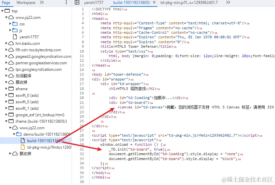Expand partner.googleadservices.com domain
This screenshot has width=275, height=185.
[x=6, y=63]
